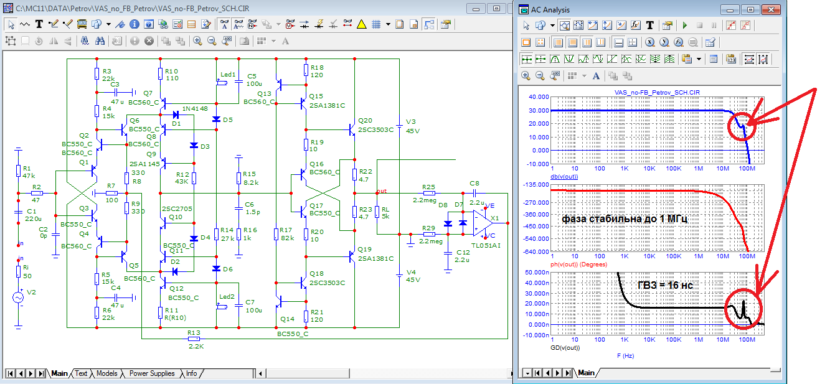Click the Text tab in schematic window
Viewport: 840px width, 384px height.
81,373
